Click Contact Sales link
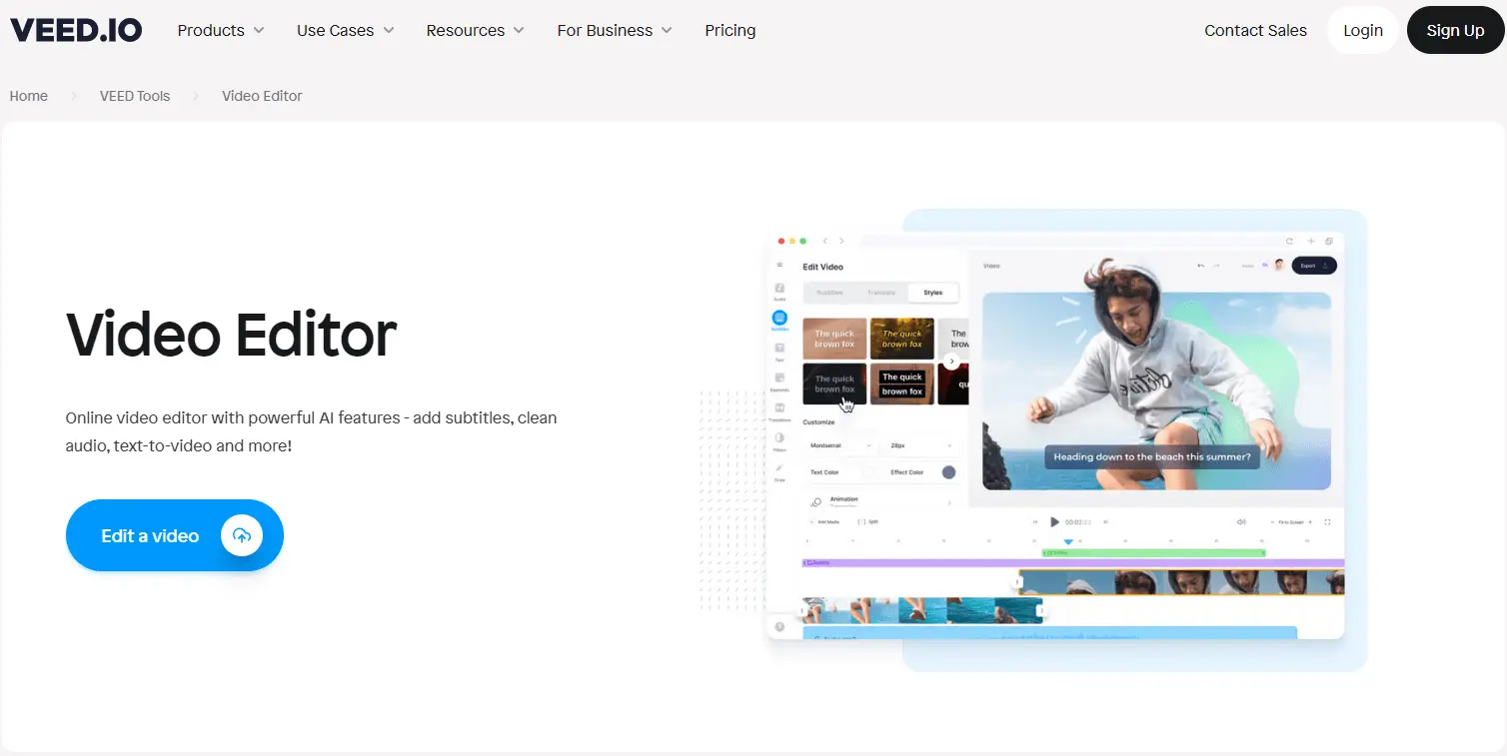The height and width of the screenshot is (756, 1507). click(1255, 30)
